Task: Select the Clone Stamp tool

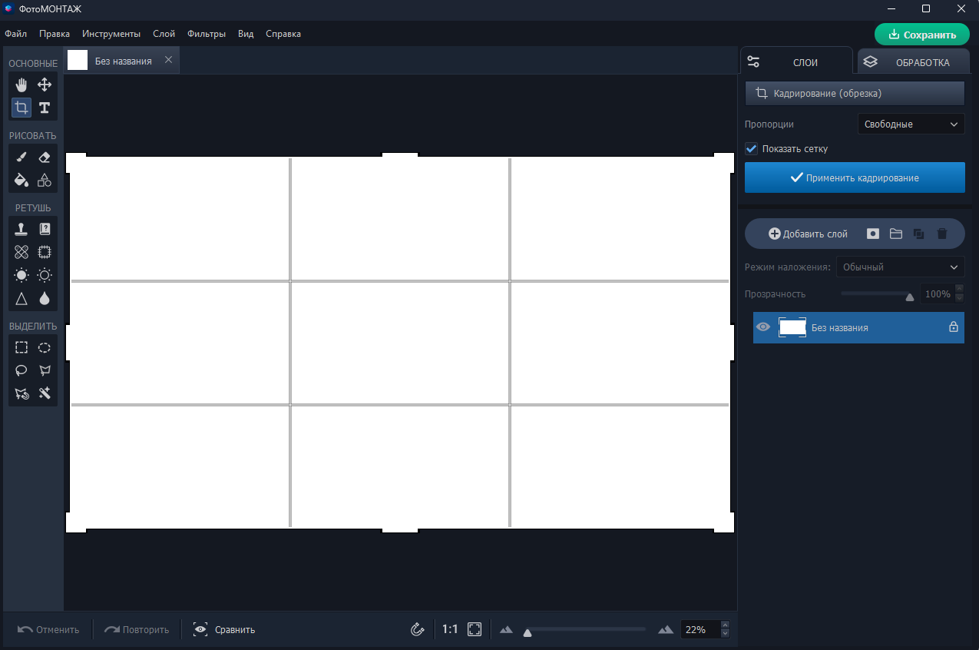Action: (21, 229)
